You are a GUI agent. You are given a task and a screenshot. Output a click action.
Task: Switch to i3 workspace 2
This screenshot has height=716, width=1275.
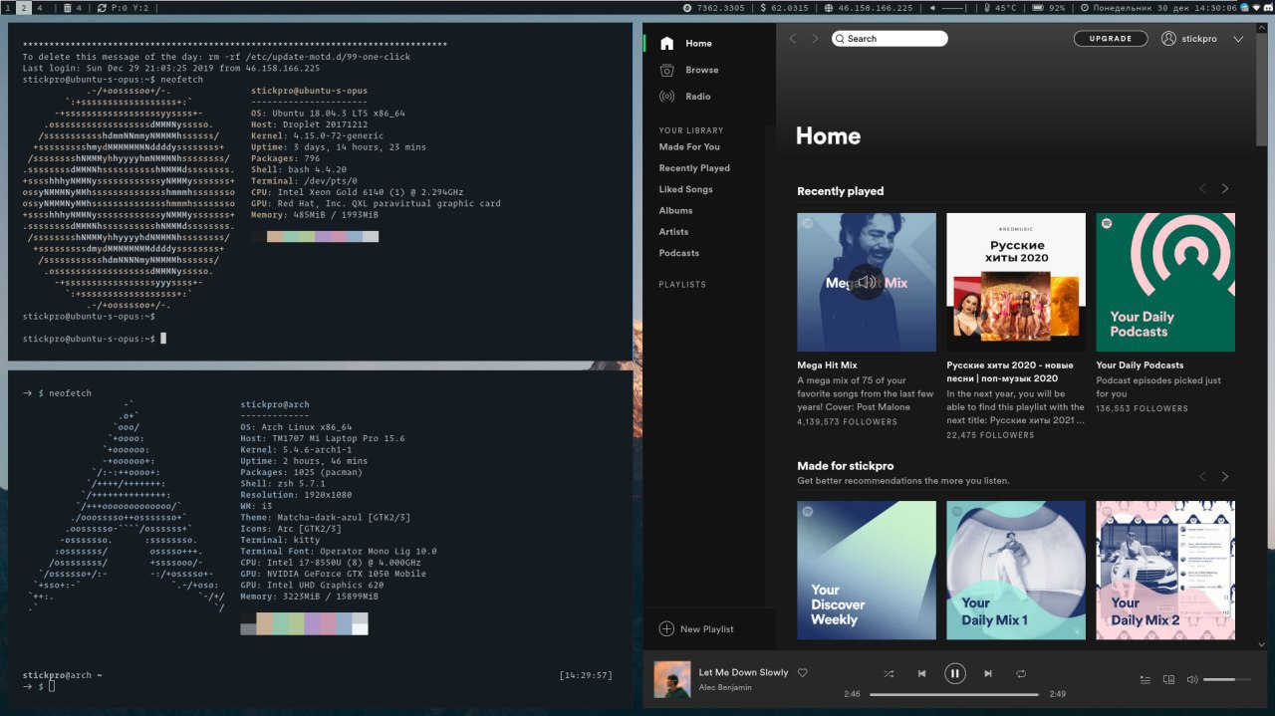click(x=24, y=8)
